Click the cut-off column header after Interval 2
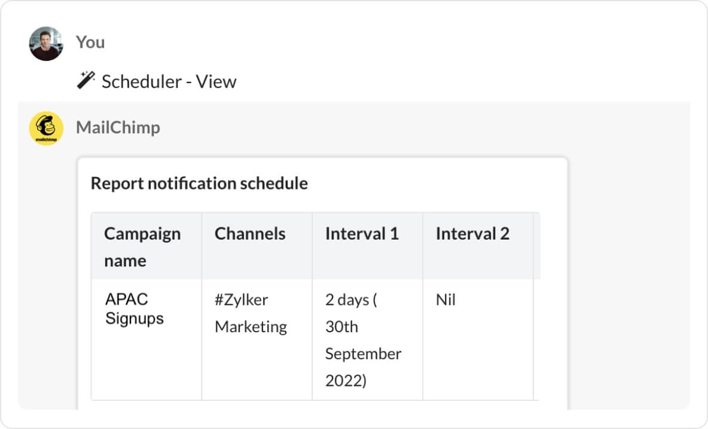The image size is (708, 429). point(536,246)
